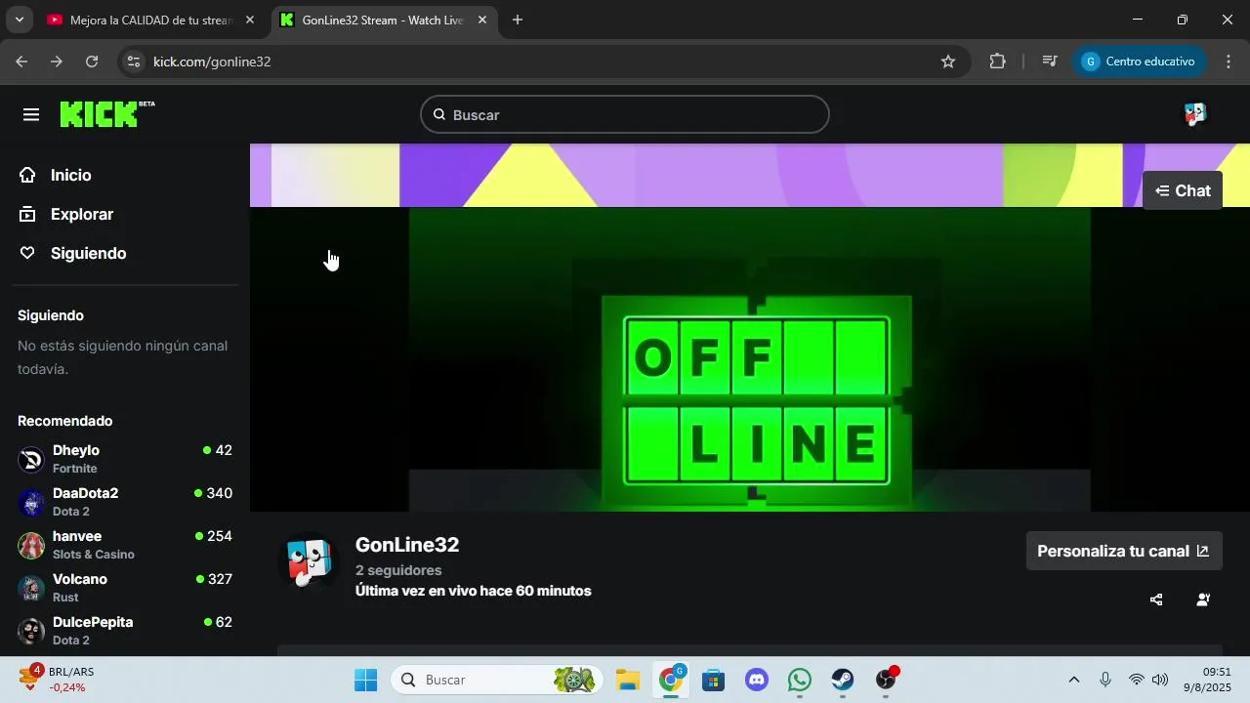The height and width of the screenshot is (703, 1250).
Task: Go back to the previous page
Action: coord(21,62)
